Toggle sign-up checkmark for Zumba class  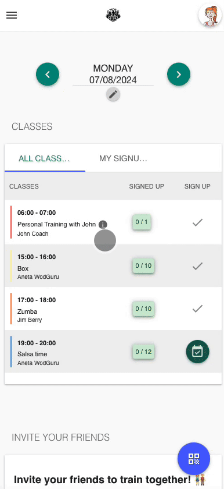tap(197, 309)
